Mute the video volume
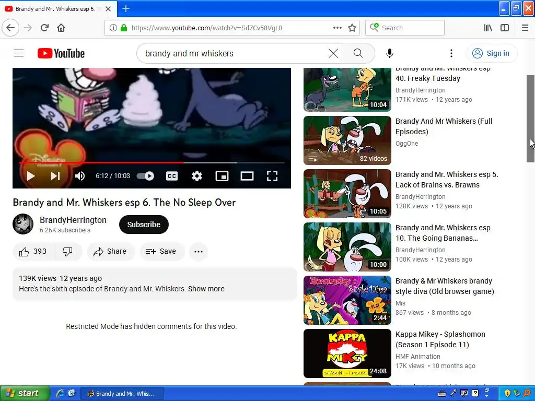535x401 pixels. click(80, 176)
